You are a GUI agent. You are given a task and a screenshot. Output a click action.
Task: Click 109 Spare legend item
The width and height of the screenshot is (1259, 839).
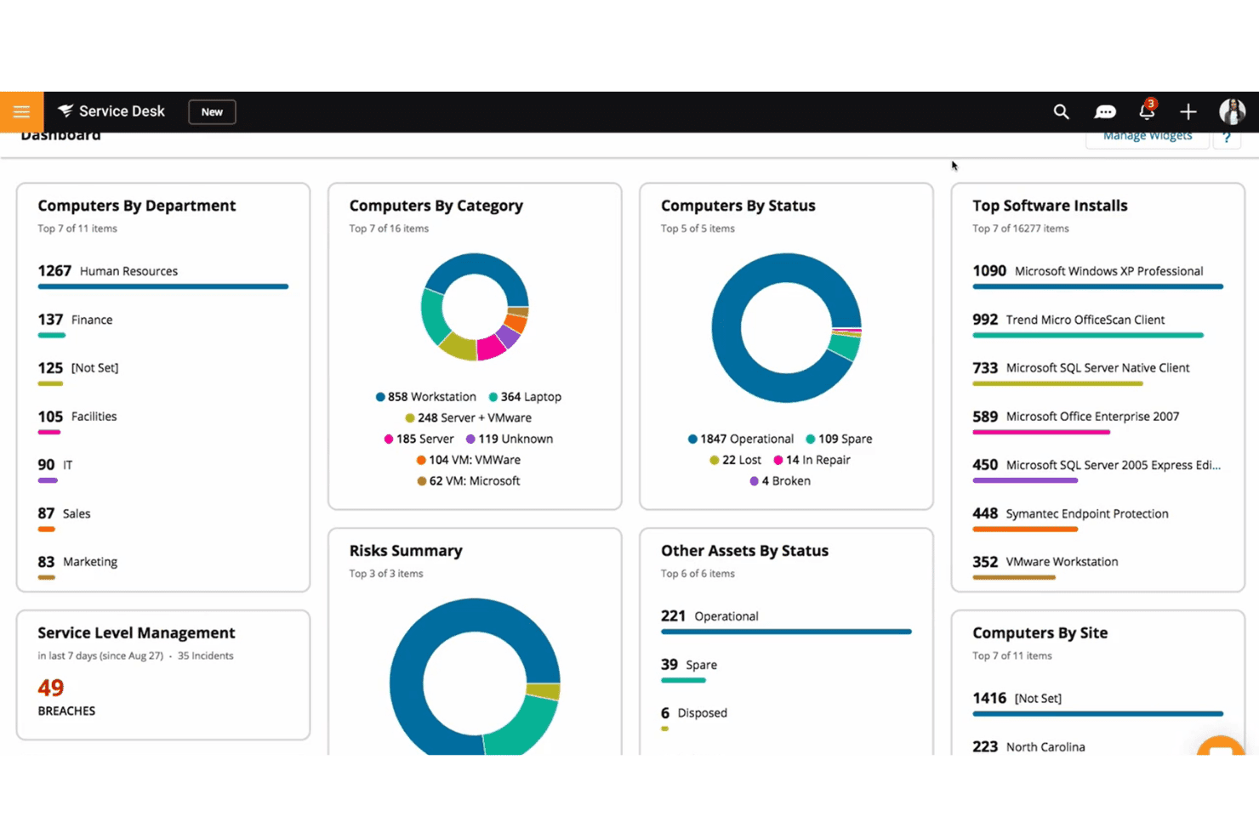point(840,439)
